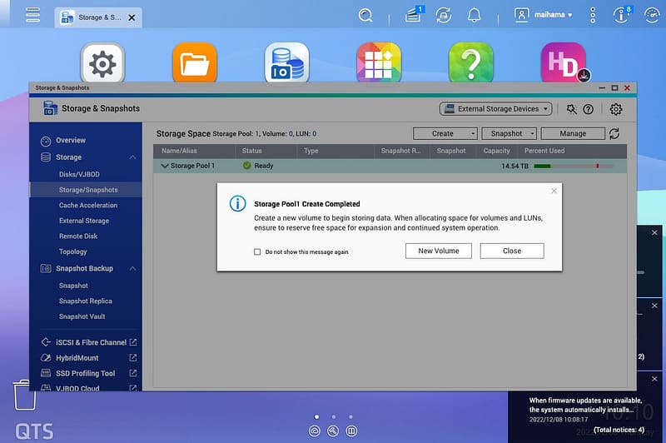Click the third circular icon in bottom desktop bar
The height and width of the screenshot is (443, 666).
coord(351,431)
